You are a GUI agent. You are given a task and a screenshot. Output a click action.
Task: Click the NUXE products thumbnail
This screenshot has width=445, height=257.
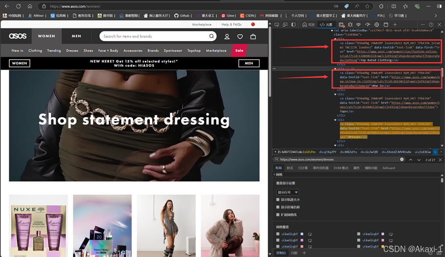click(38, 226)
